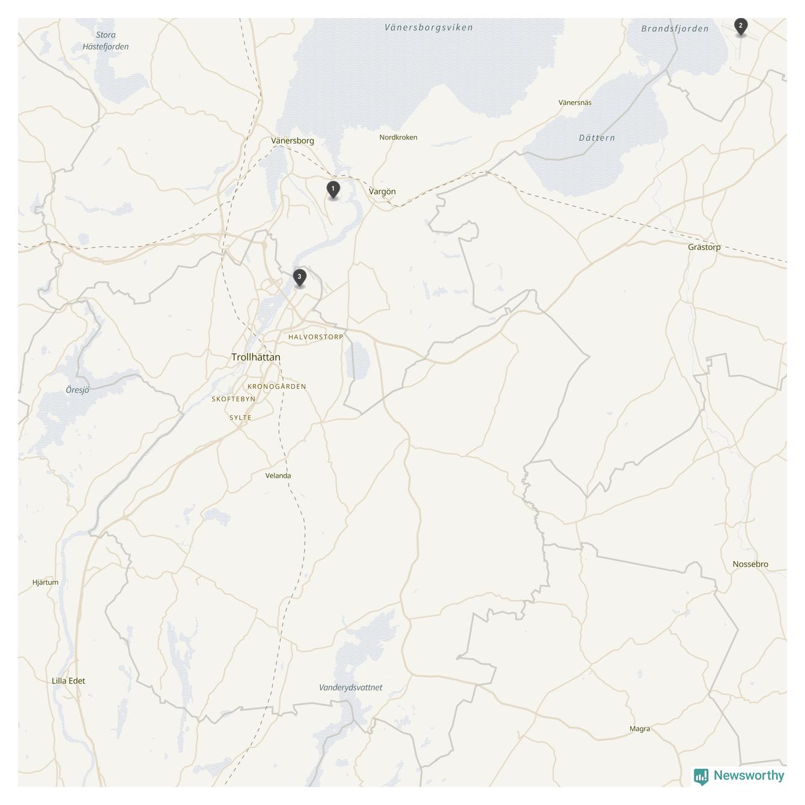Click the Trollhättan city label
Image resolution: width=805 pixels, height=805 pixels.
tap(256, 357)
